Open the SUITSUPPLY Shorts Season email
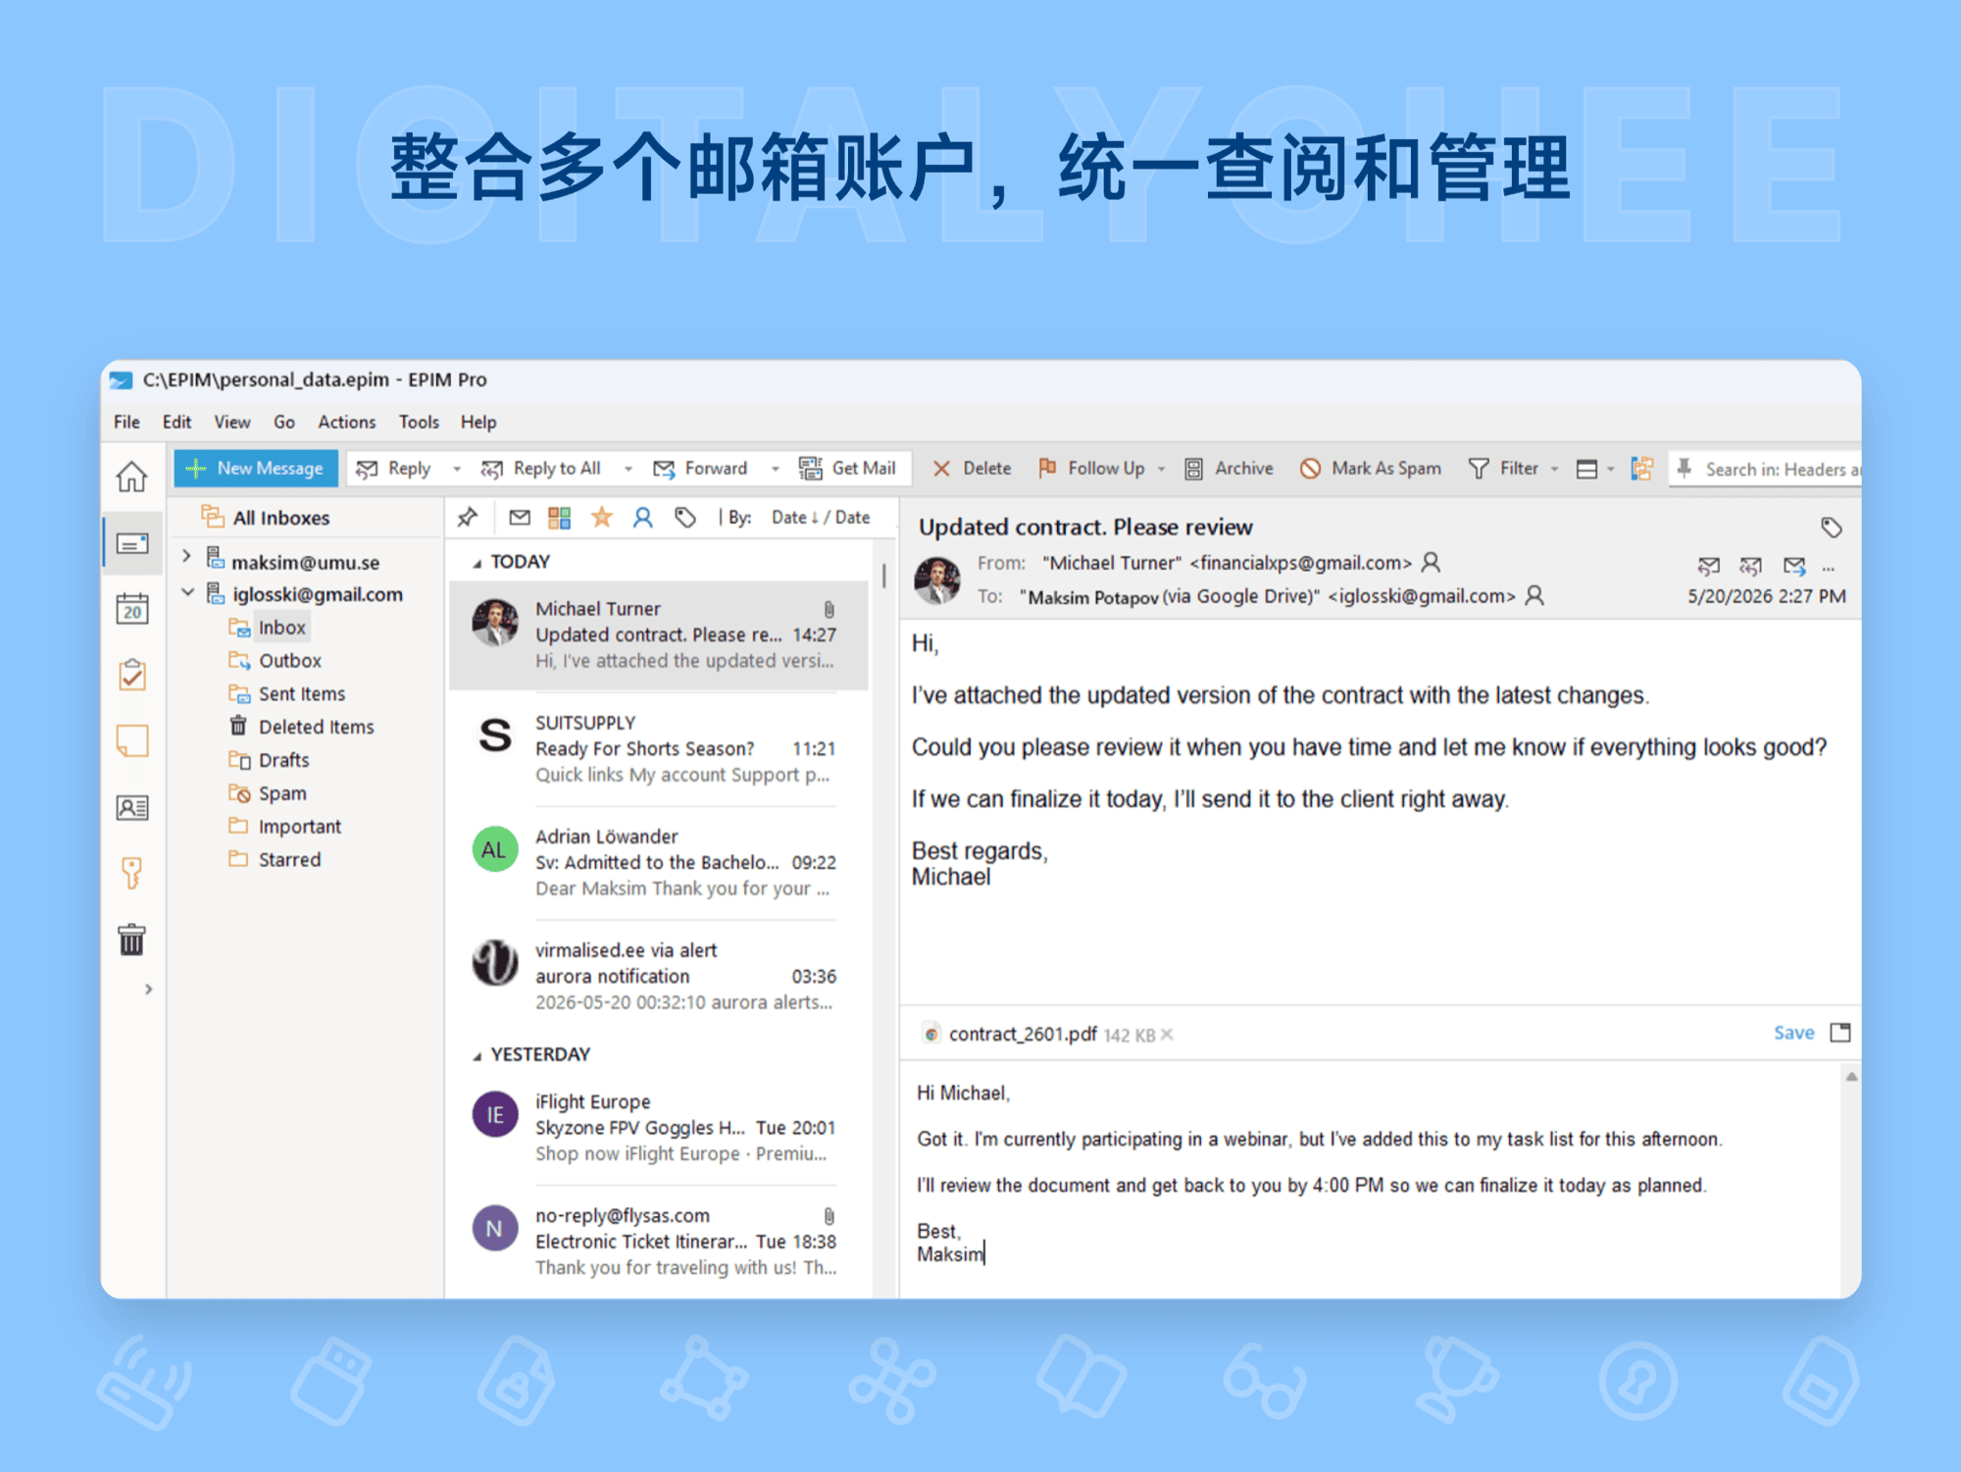Screen dimensions: 1961x1472 pos(658,749)
